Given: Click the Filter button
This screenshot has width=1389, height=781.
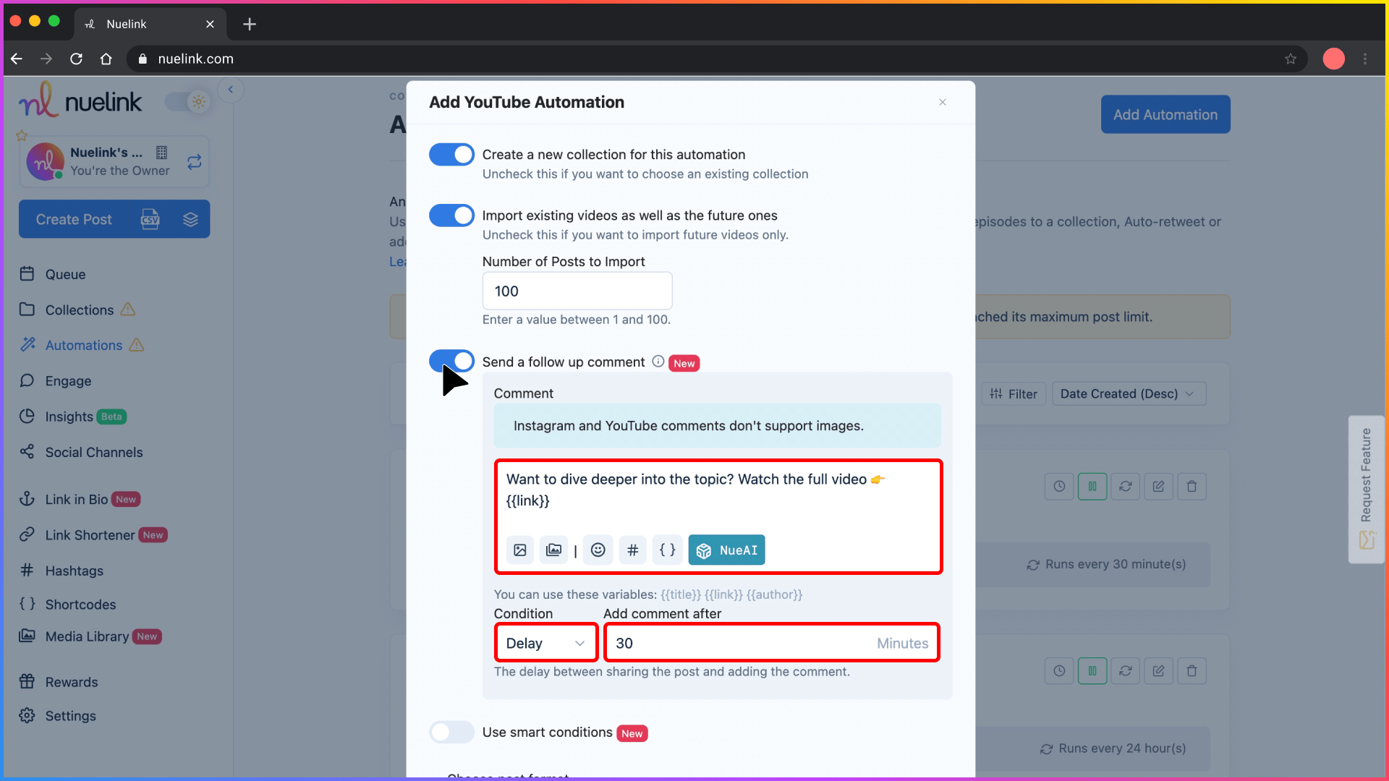Looking at the screenshot, I should coord(1014,394).
